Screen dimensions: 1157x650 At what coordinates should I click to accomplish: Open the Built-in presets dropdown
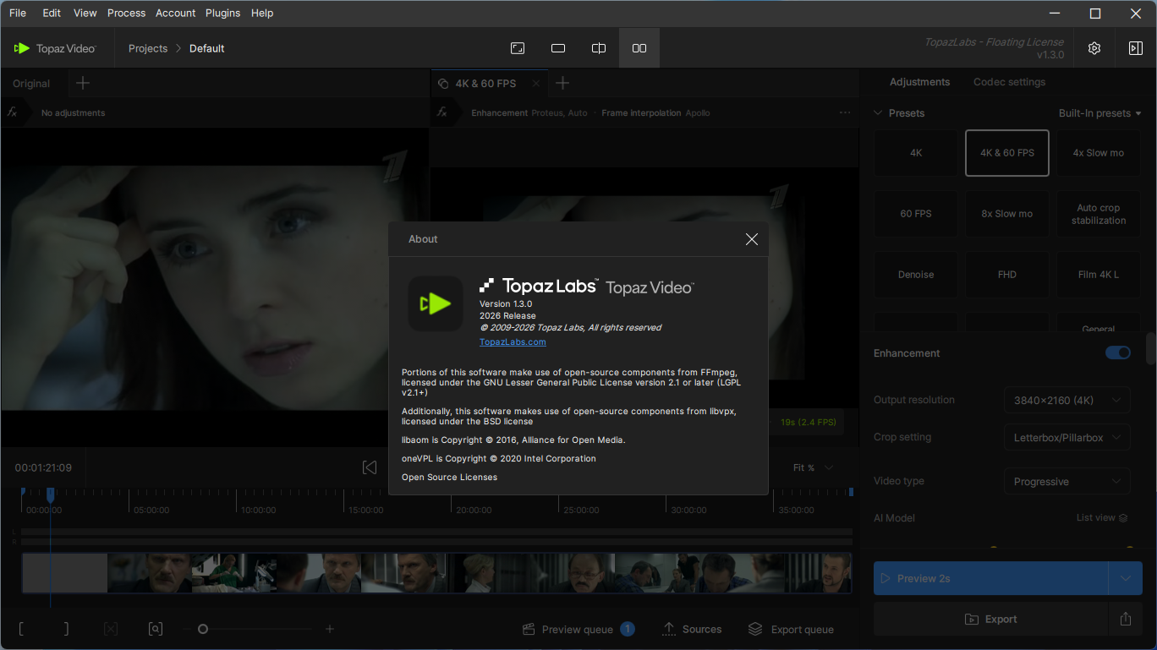(1099, 113)
